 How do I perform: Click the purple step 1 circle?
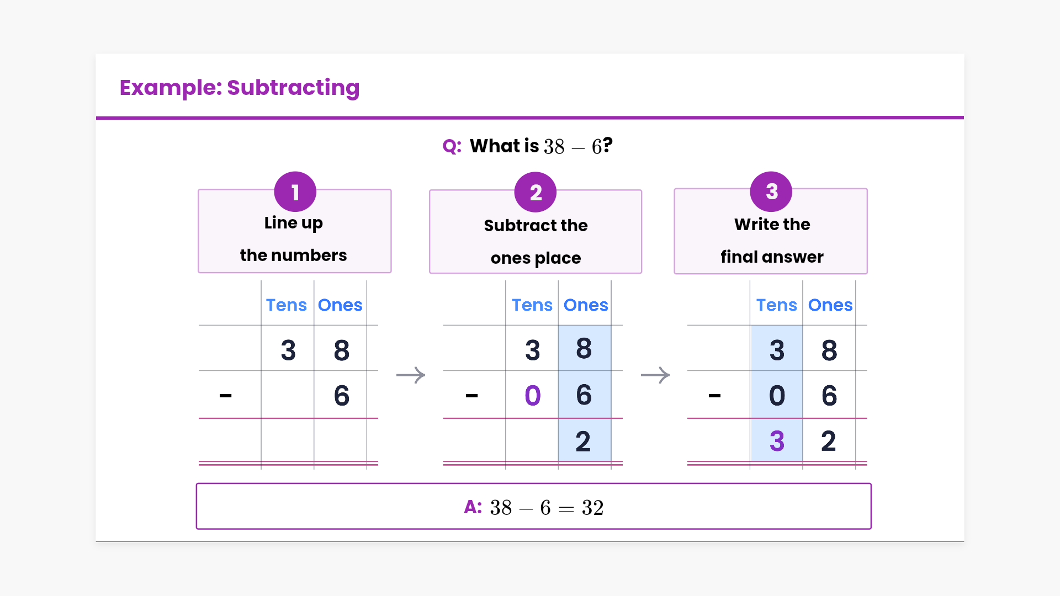click(295, 192)
